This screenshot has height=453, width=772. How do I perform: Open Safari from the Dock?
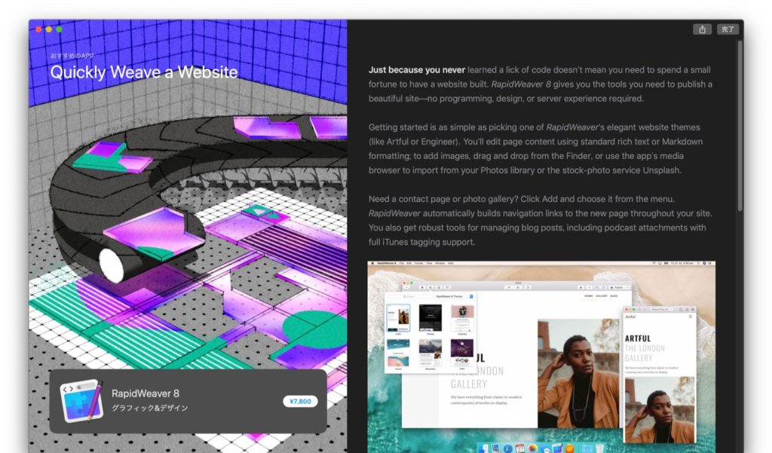[x=507, y=448]
